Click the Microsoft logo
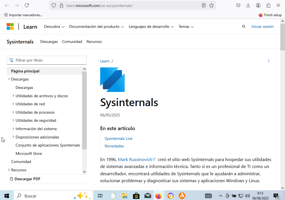 (x=10, y=26)
